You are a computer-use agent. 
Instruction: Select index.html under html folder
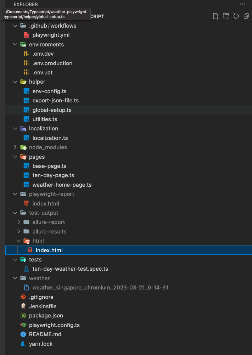[x=129, y=250]
